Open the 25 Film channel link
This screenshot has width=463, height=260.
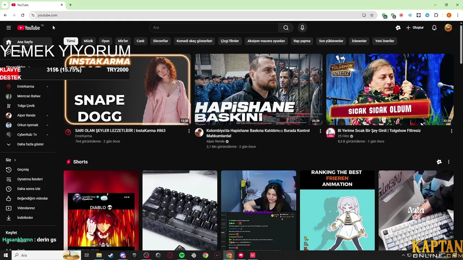point(343,136)
